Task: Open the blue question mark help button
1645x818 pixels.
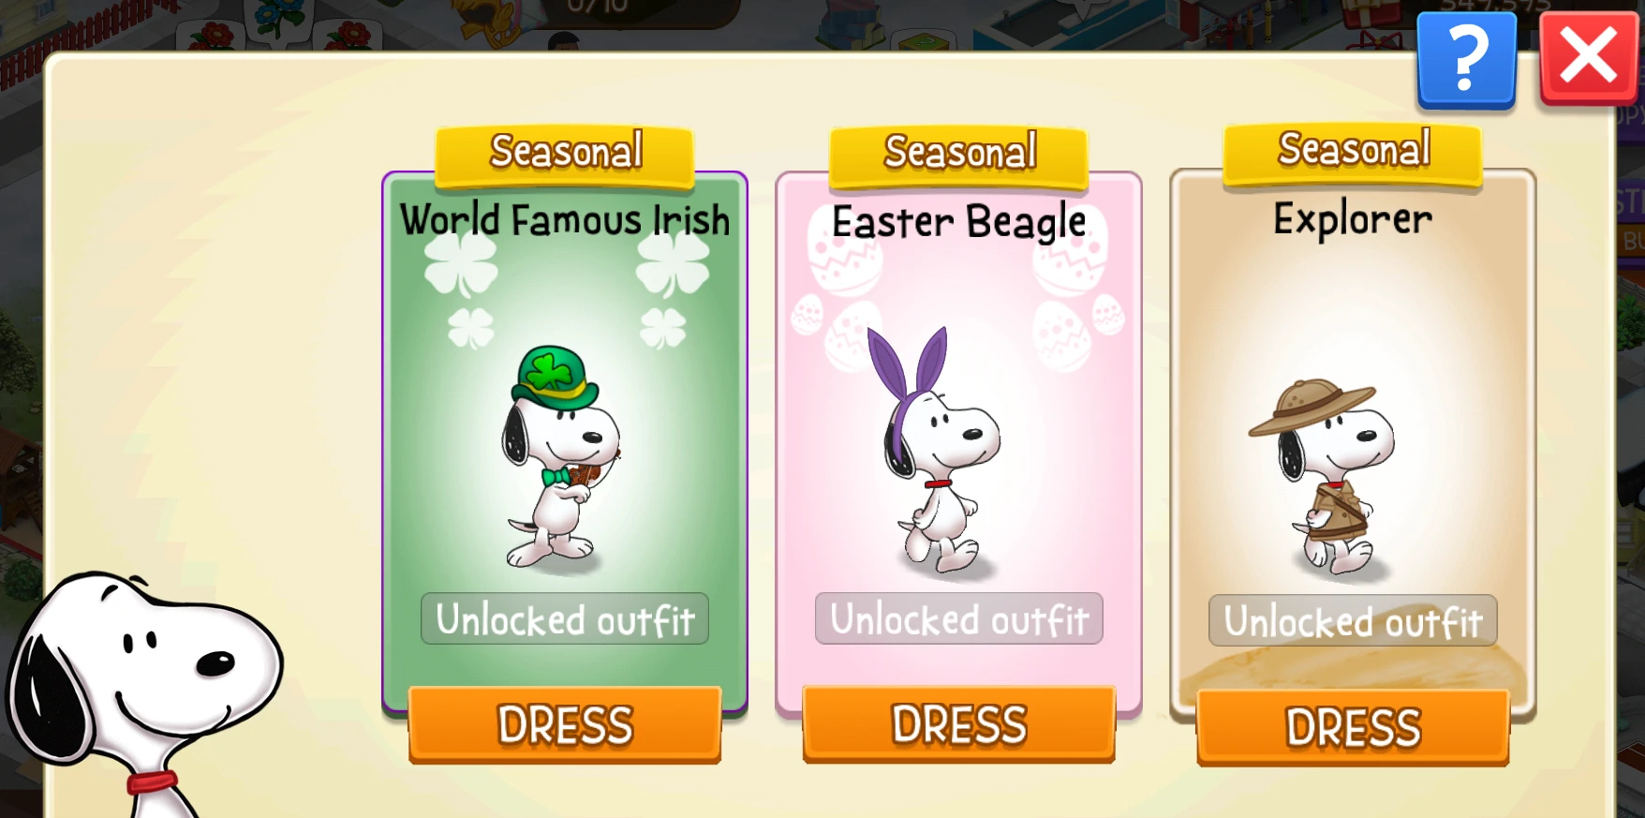Action: 1467,61
